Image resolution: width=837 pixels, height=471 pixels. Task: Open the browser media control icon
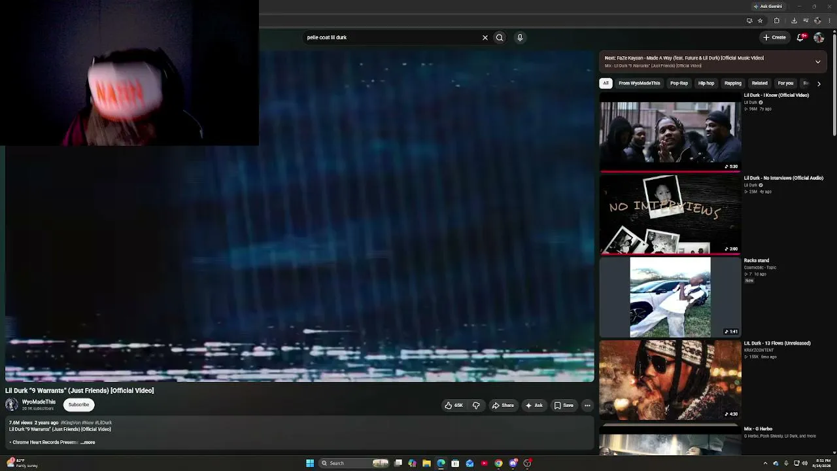pos(806,20)
